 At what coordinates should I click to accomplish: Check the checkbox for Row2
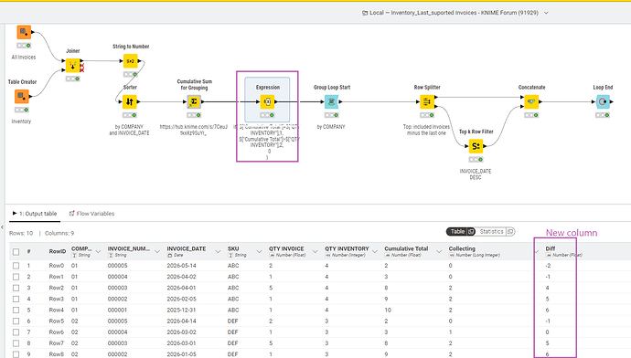tap(16, 288)
